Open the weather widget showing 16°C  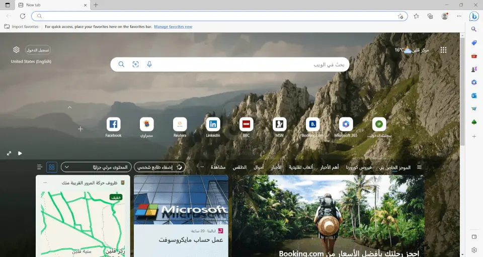coord(412,50)
